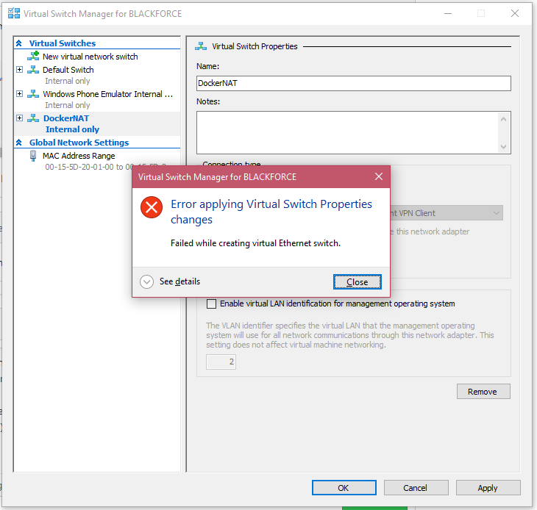Click the DockerNAT switch network icon
Viewport: 537px width, 510px height.
tap(33, 118)
